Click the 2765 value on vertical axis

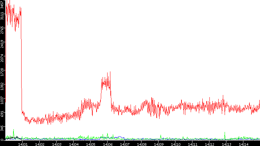(x=2, y=30)
